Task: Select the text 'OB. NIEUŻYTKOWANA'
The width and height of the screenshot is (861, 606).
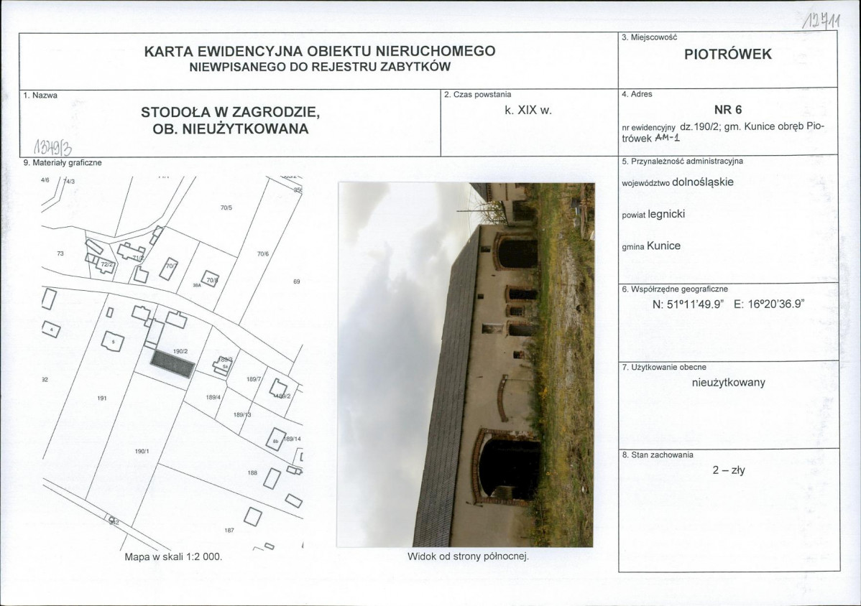Action: (231, 129)
